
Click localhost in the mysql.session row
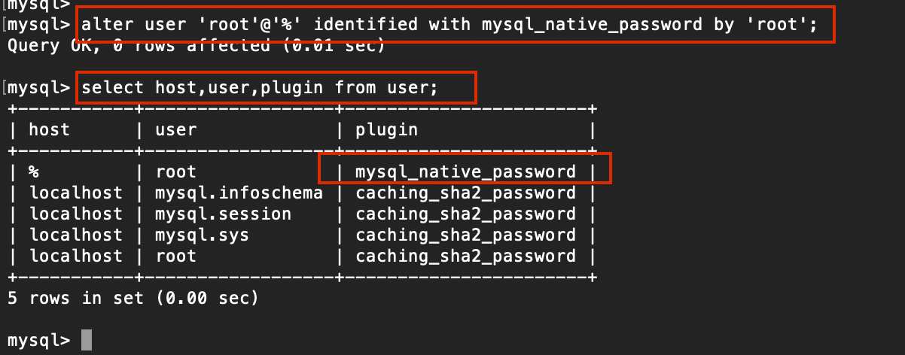click(x=75, y=214)
